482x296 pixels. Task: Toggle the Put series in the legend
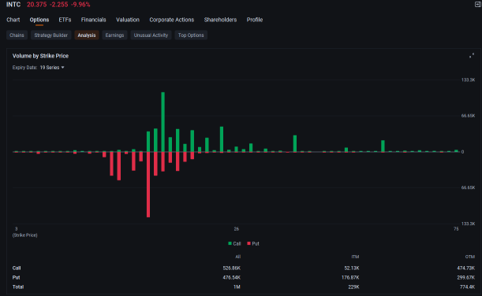253,243
